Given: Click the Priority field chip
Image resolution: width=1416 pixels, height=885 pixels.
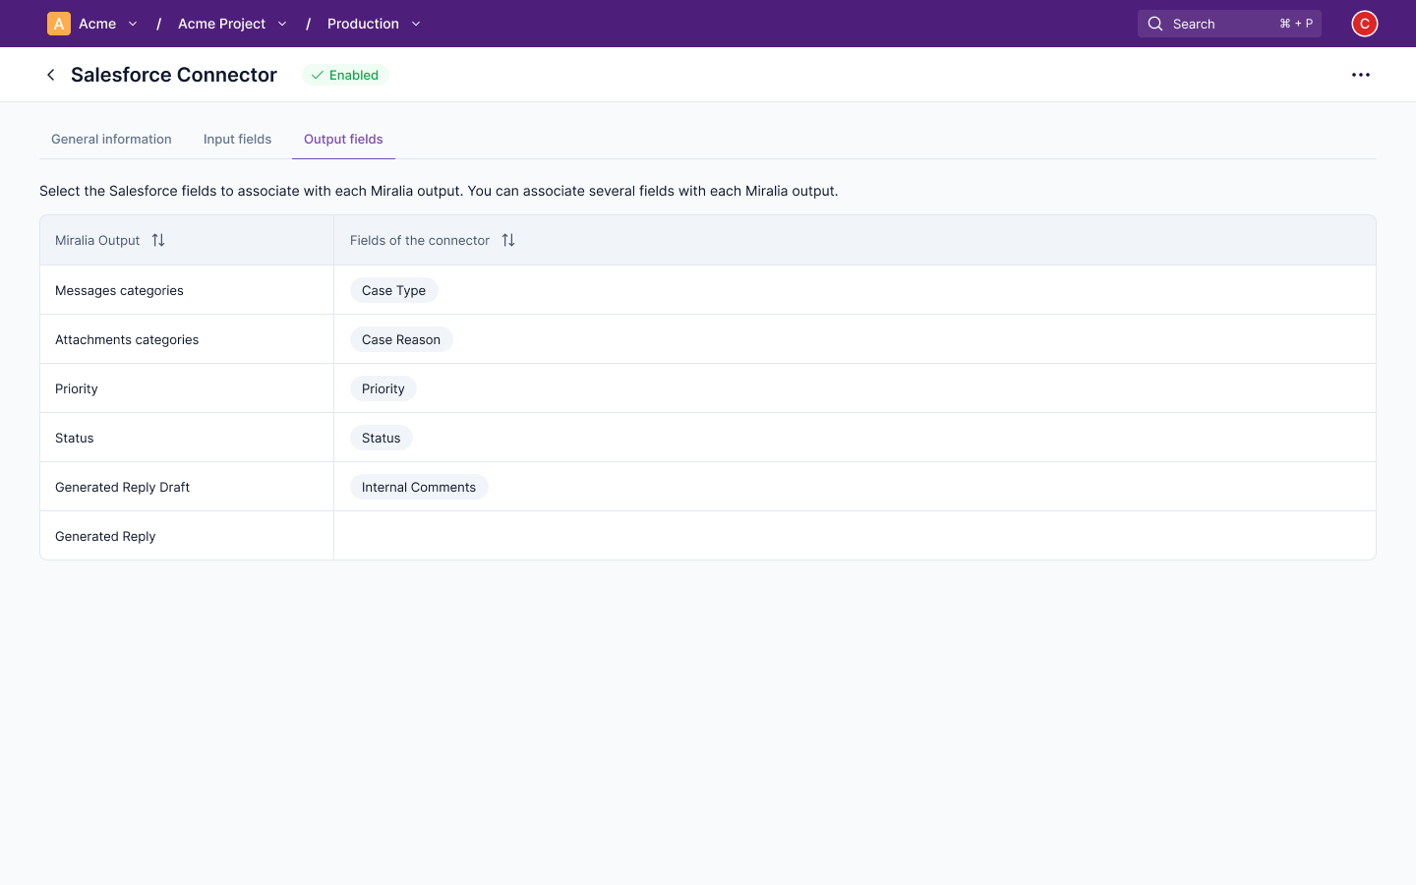Looking at the screenshot, I should point(383,388).
